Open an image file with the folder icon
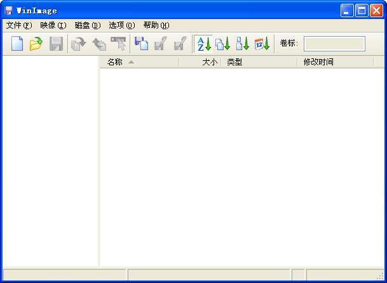Image resolution: width=387 pixels, height=283 pixels. tap(36, 44)
